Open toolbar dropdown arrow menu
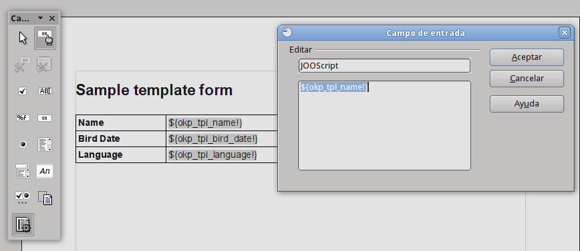This screenshot has width=580, height=251. point(40,18)
